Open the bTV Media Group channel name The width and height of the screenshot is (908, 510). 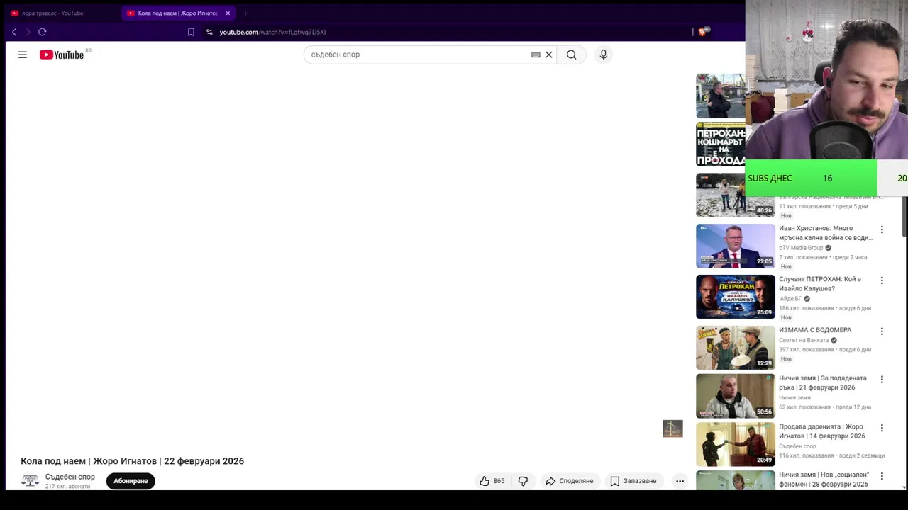(x=801, y=248)
